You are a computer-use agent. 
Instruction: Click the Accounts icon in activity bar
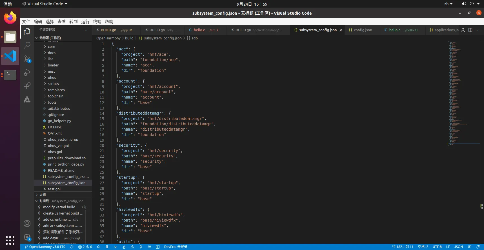point(27,224)
